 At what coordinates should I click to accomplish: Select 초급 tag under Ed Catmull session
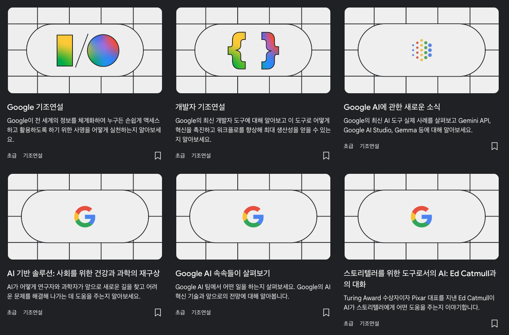pyautogui.click(x=349, y=324)
